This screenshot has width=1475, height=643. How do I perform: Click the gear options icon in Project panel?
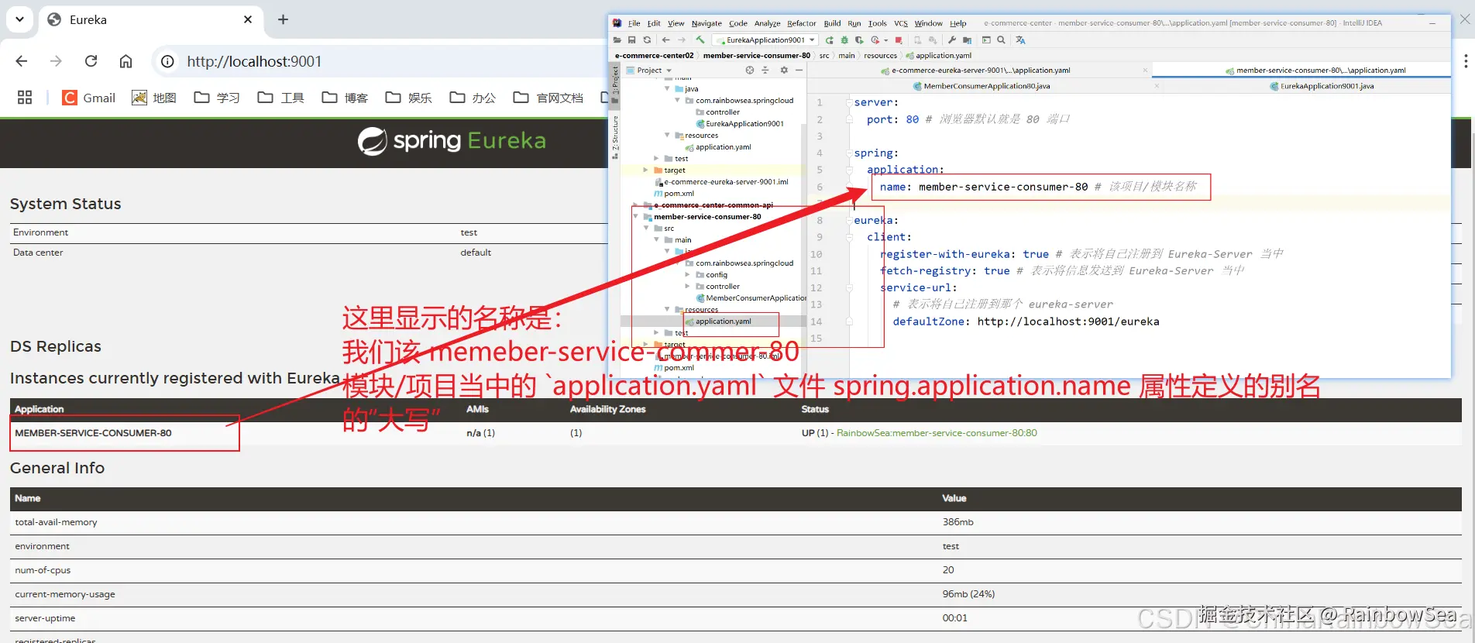(x=784, y=70)
